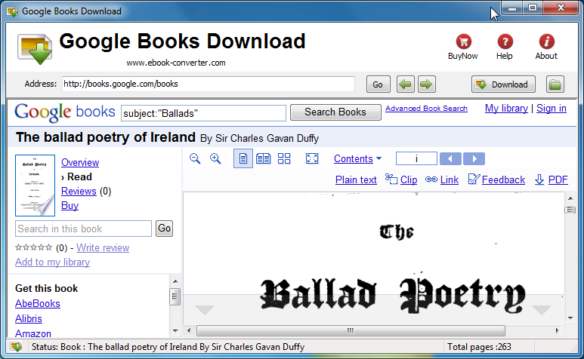The image size is (584, 359).
Task: Open My library link
Action: coord(506,109)
